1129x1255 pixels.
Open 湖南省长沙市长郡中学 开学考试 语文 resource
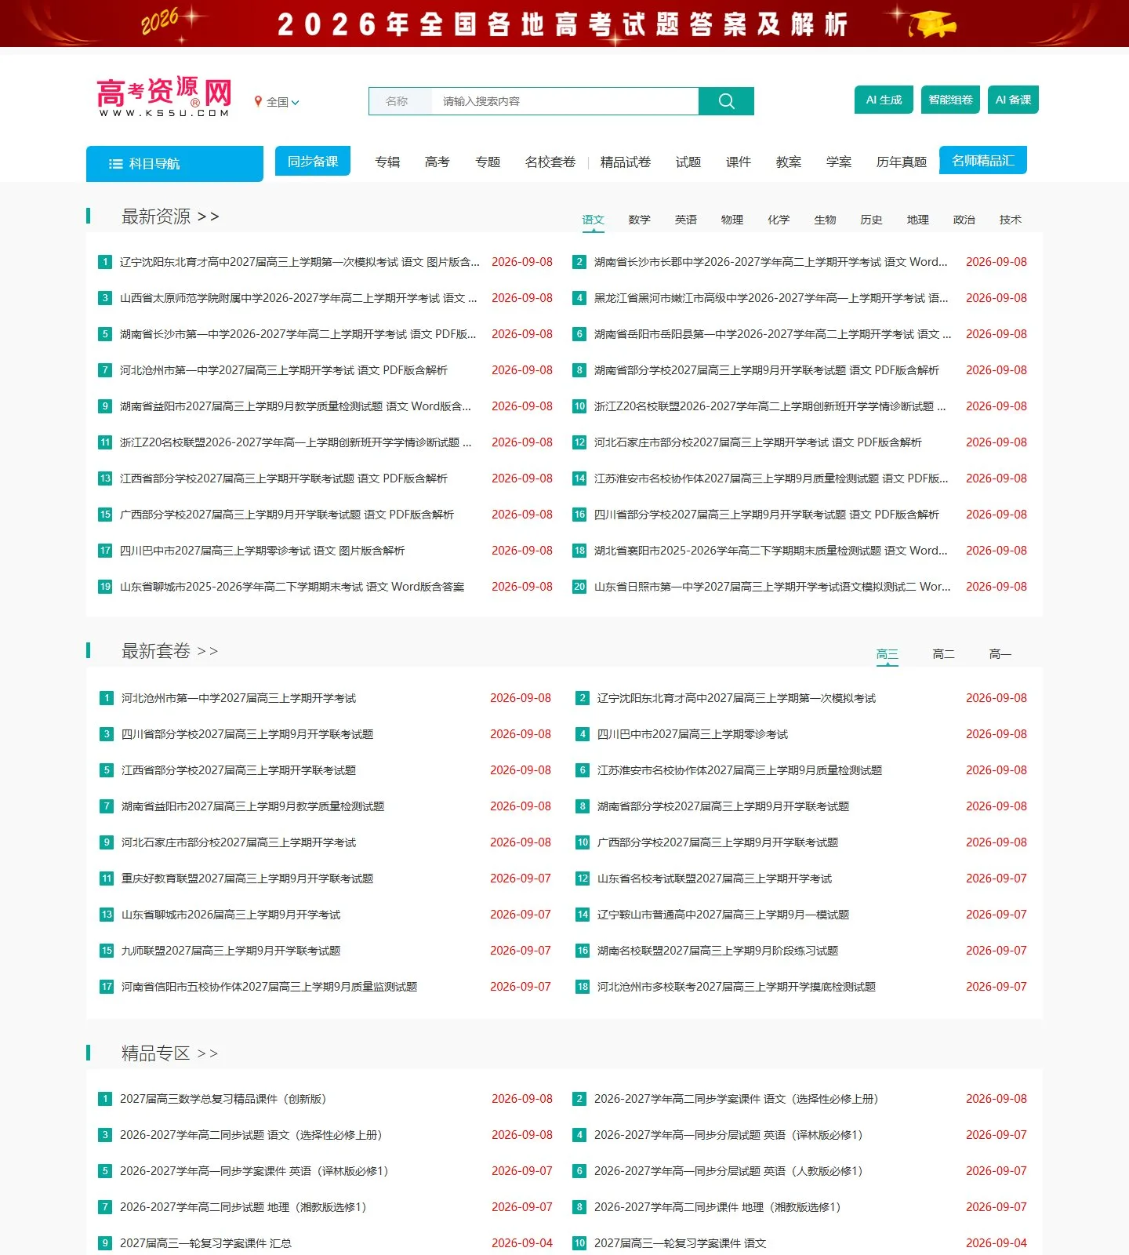(x=771, y=262)
